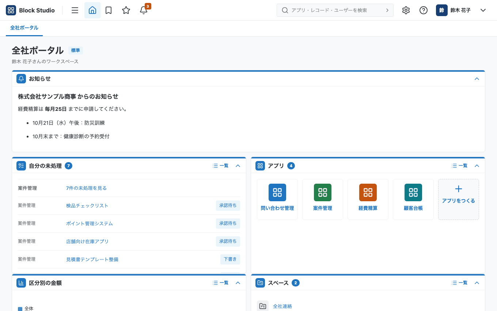This screenshot has width=497, height=311.
Task: Click the スペース panel folder icon
Action: pos(260,283)
